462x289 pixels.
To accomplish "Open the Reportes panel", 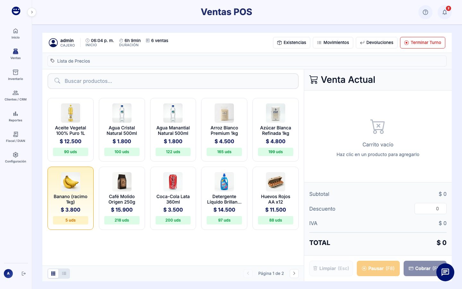I will coord(15,116).
